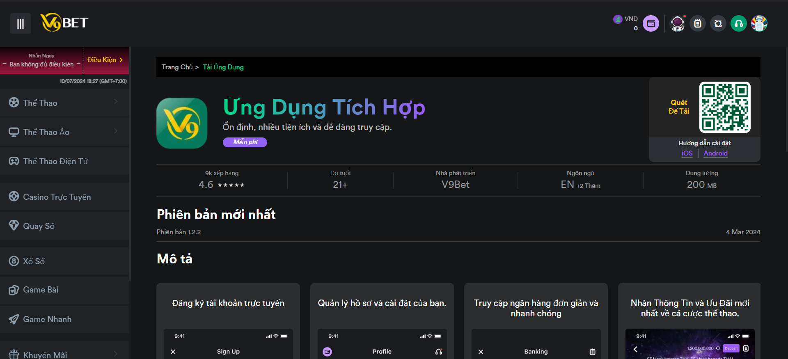Expand Thể Thao Ảo submenu chevron
Viewport: 788px width, 359px height.
pos(116,131)
